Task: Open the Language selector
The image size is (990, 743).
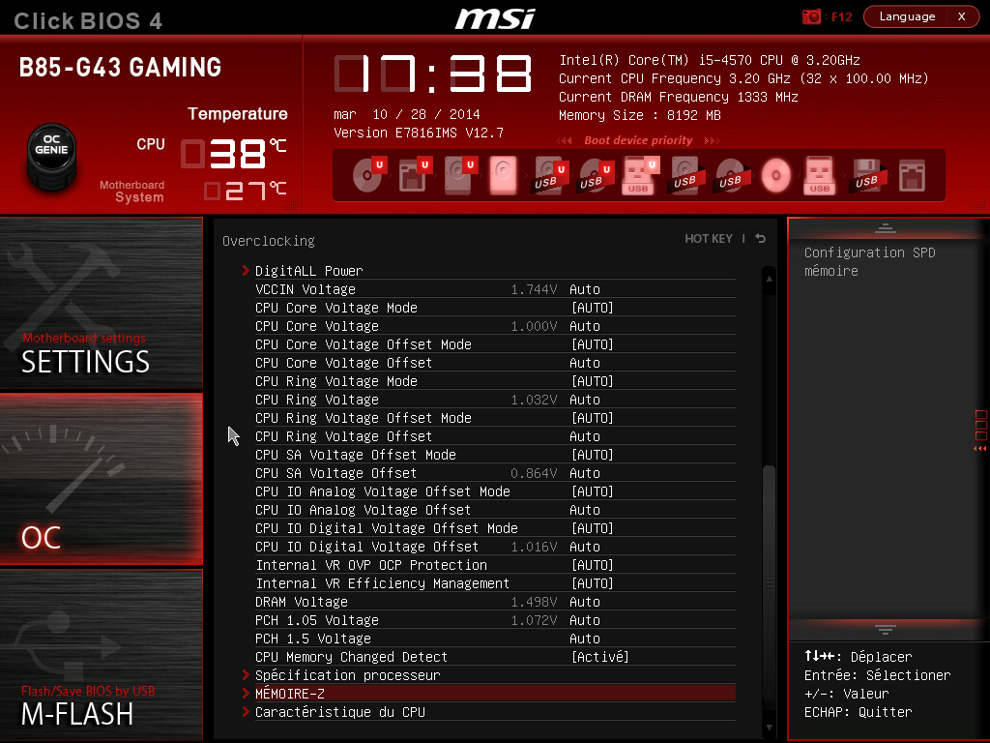Action: click(907, 17)
